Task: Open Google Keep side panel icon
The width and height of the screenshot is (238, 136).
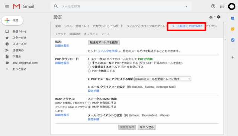Action: click(x=232, y=29)
